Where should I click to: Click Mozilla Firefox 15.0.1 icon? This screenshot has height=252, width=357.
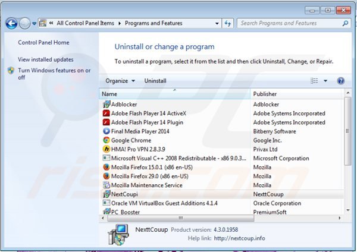pos(107,167)
